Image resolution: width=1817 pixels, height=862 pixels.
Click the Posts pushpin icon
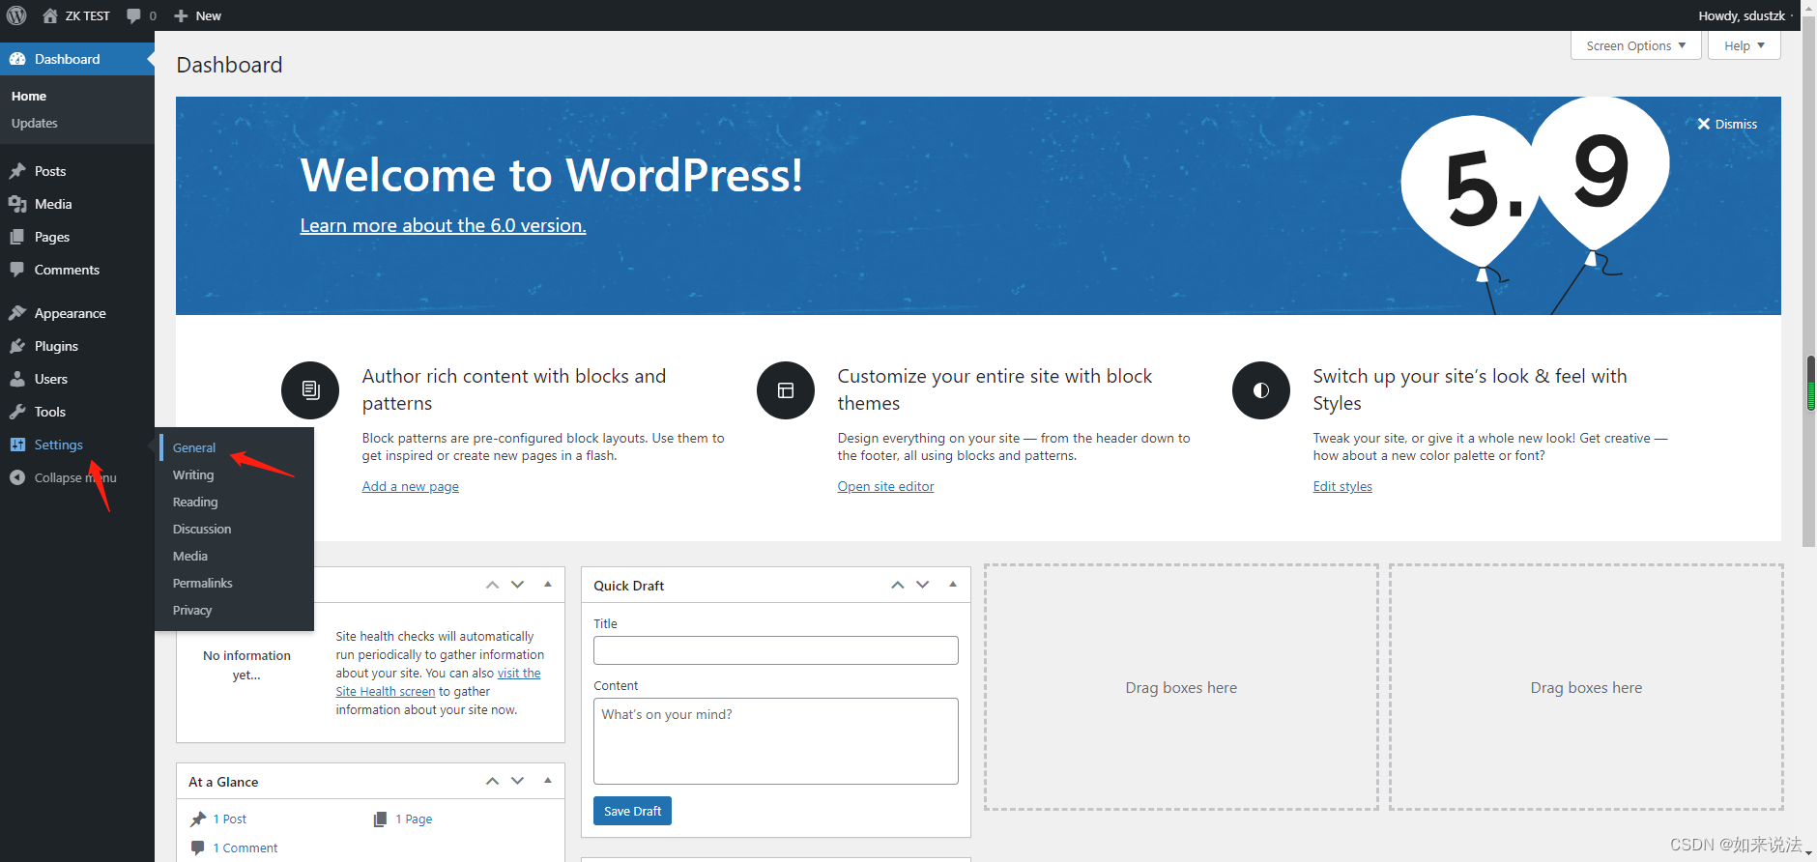pyautogui.click(x=17, y=171)
